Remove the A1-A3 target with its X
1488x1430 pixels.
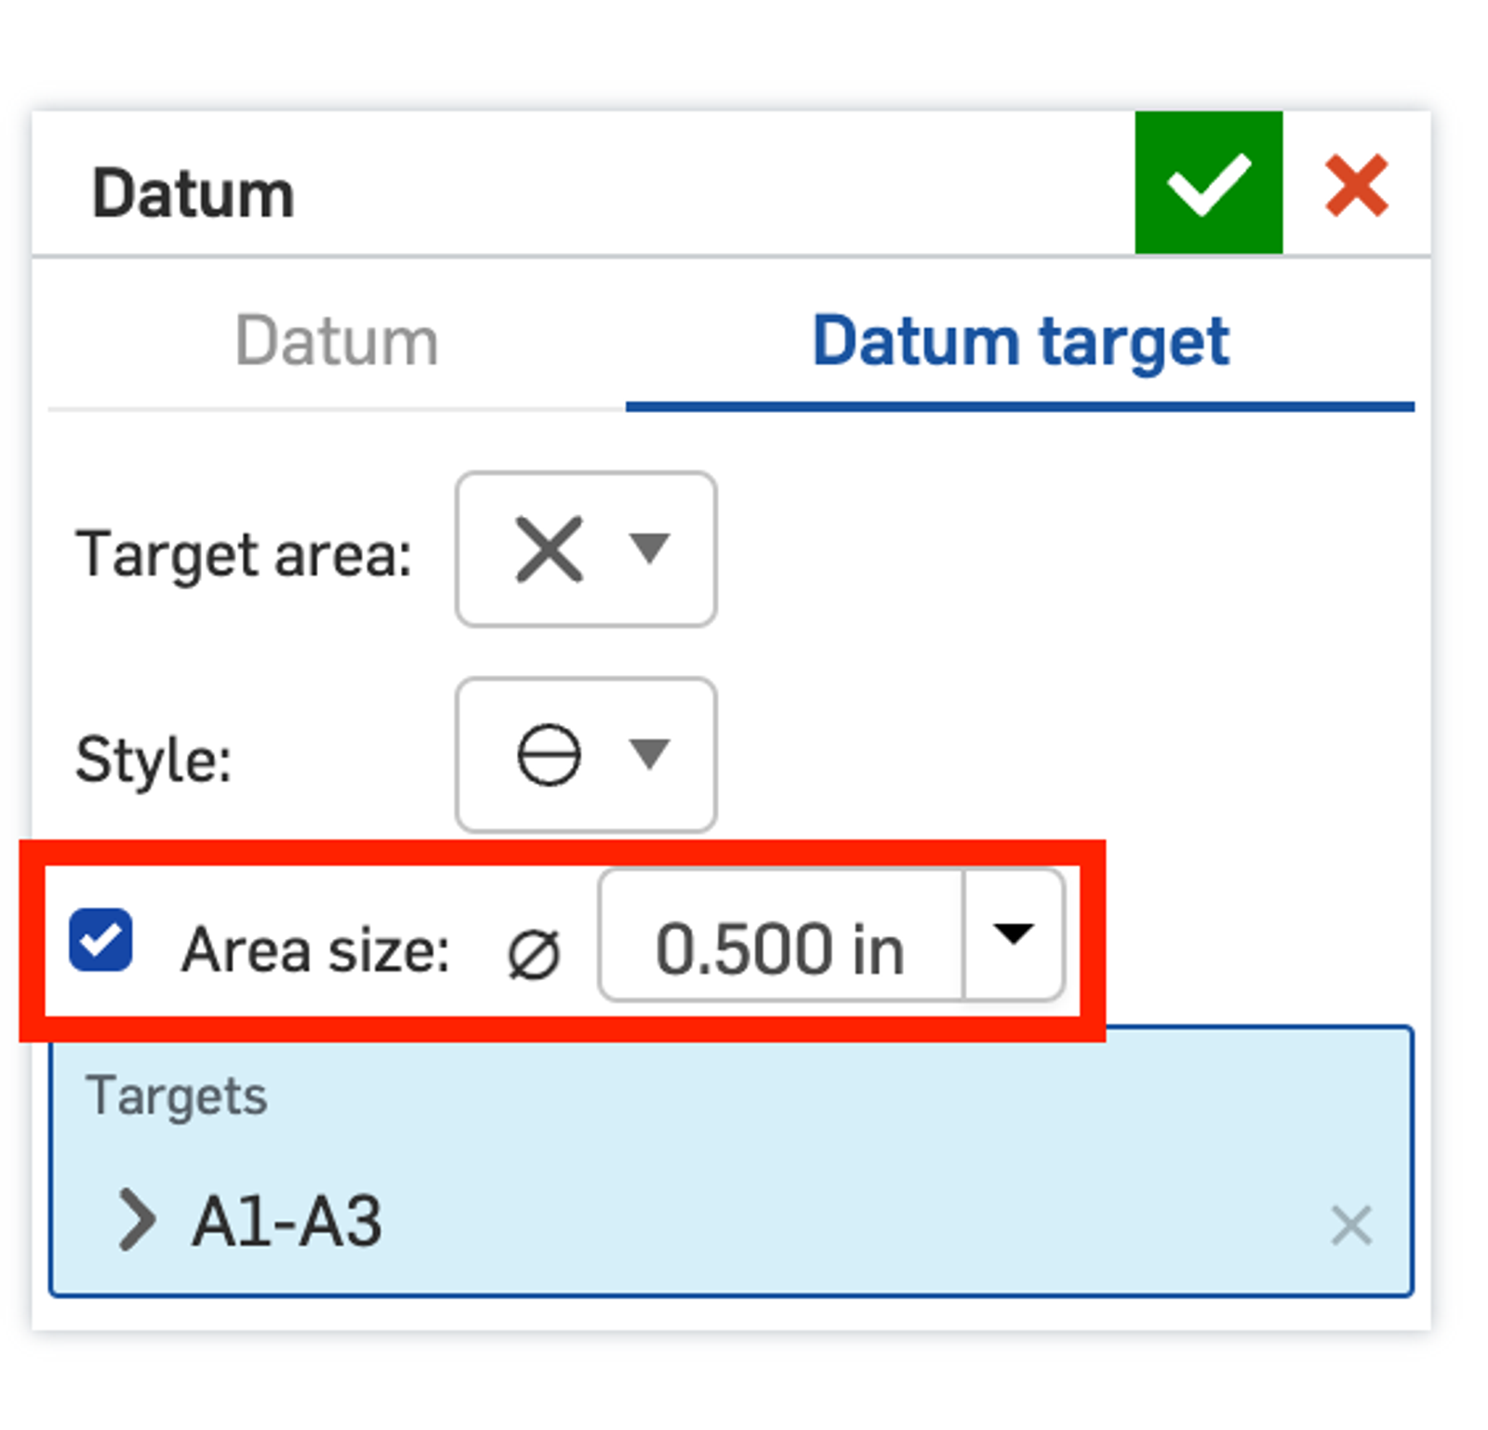[x=1350, y=1225]
